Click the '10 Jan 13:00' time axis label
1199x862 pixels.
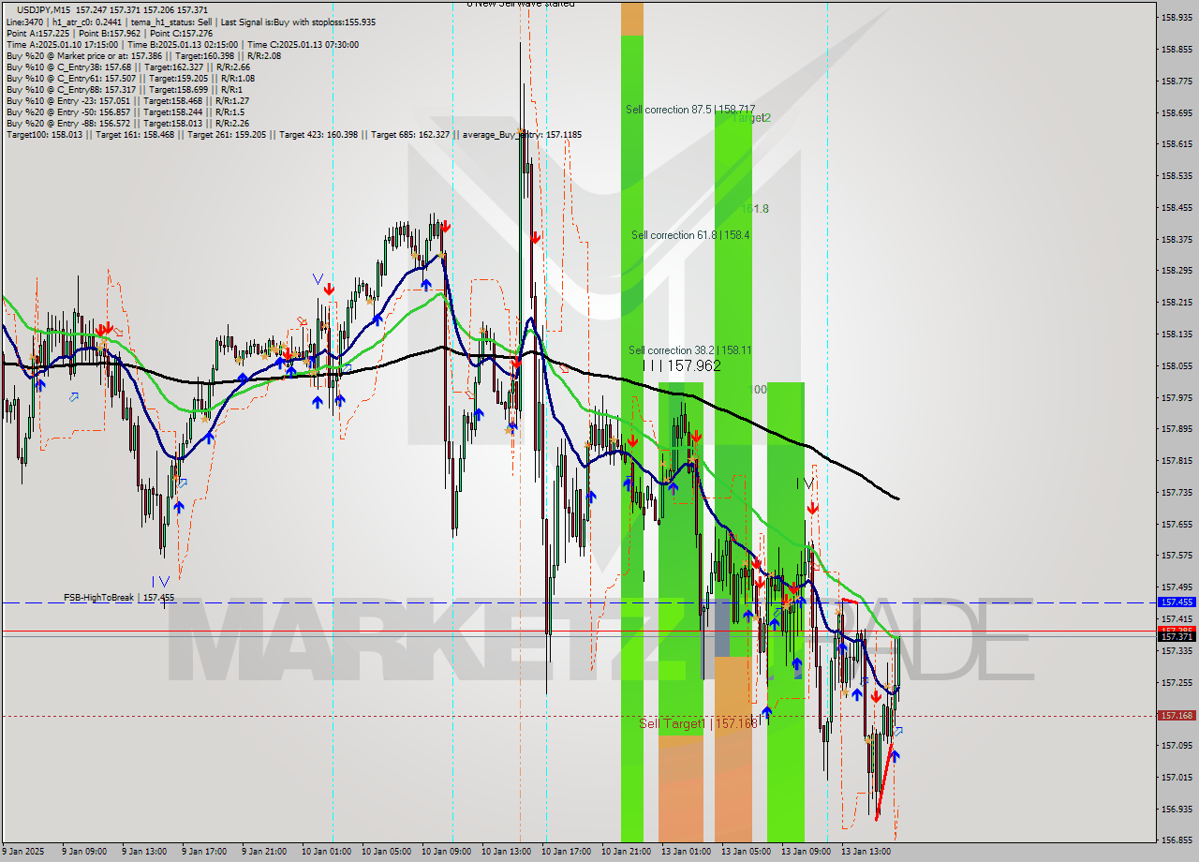[507, 852]
